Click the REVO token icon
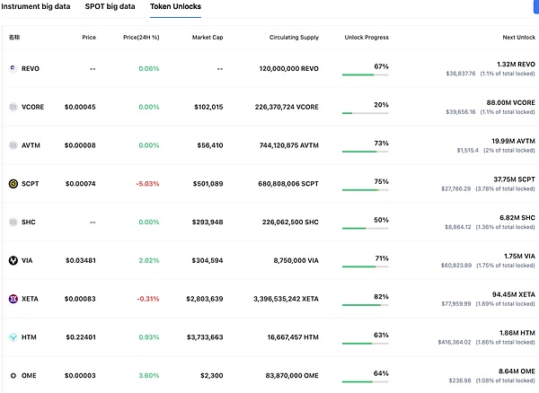539x393 pixels. point(13,68)
